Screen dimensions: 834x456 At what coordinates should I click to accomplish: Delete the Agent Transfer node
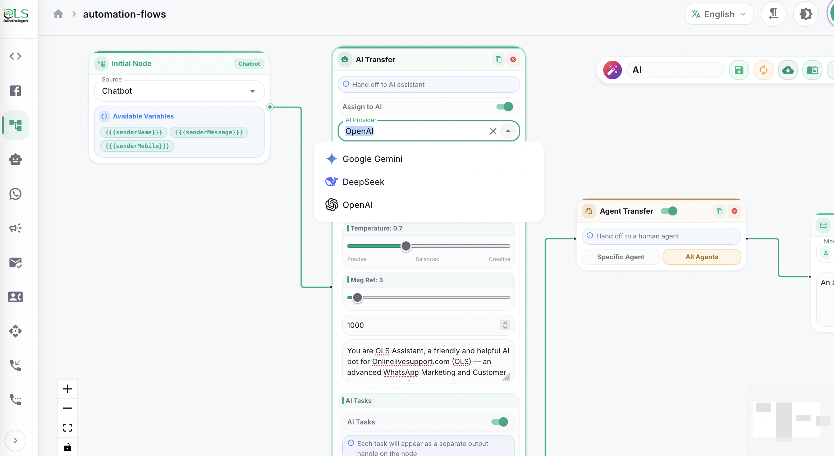735,211
